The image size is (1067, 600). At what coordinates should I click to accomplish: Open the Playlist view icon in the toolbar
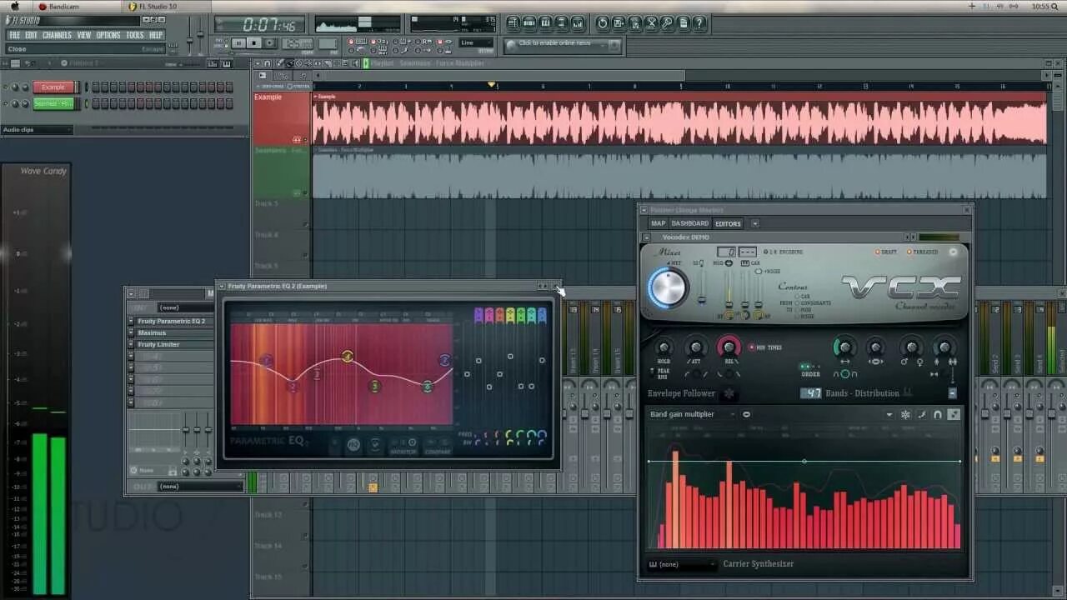coord(513,23)
